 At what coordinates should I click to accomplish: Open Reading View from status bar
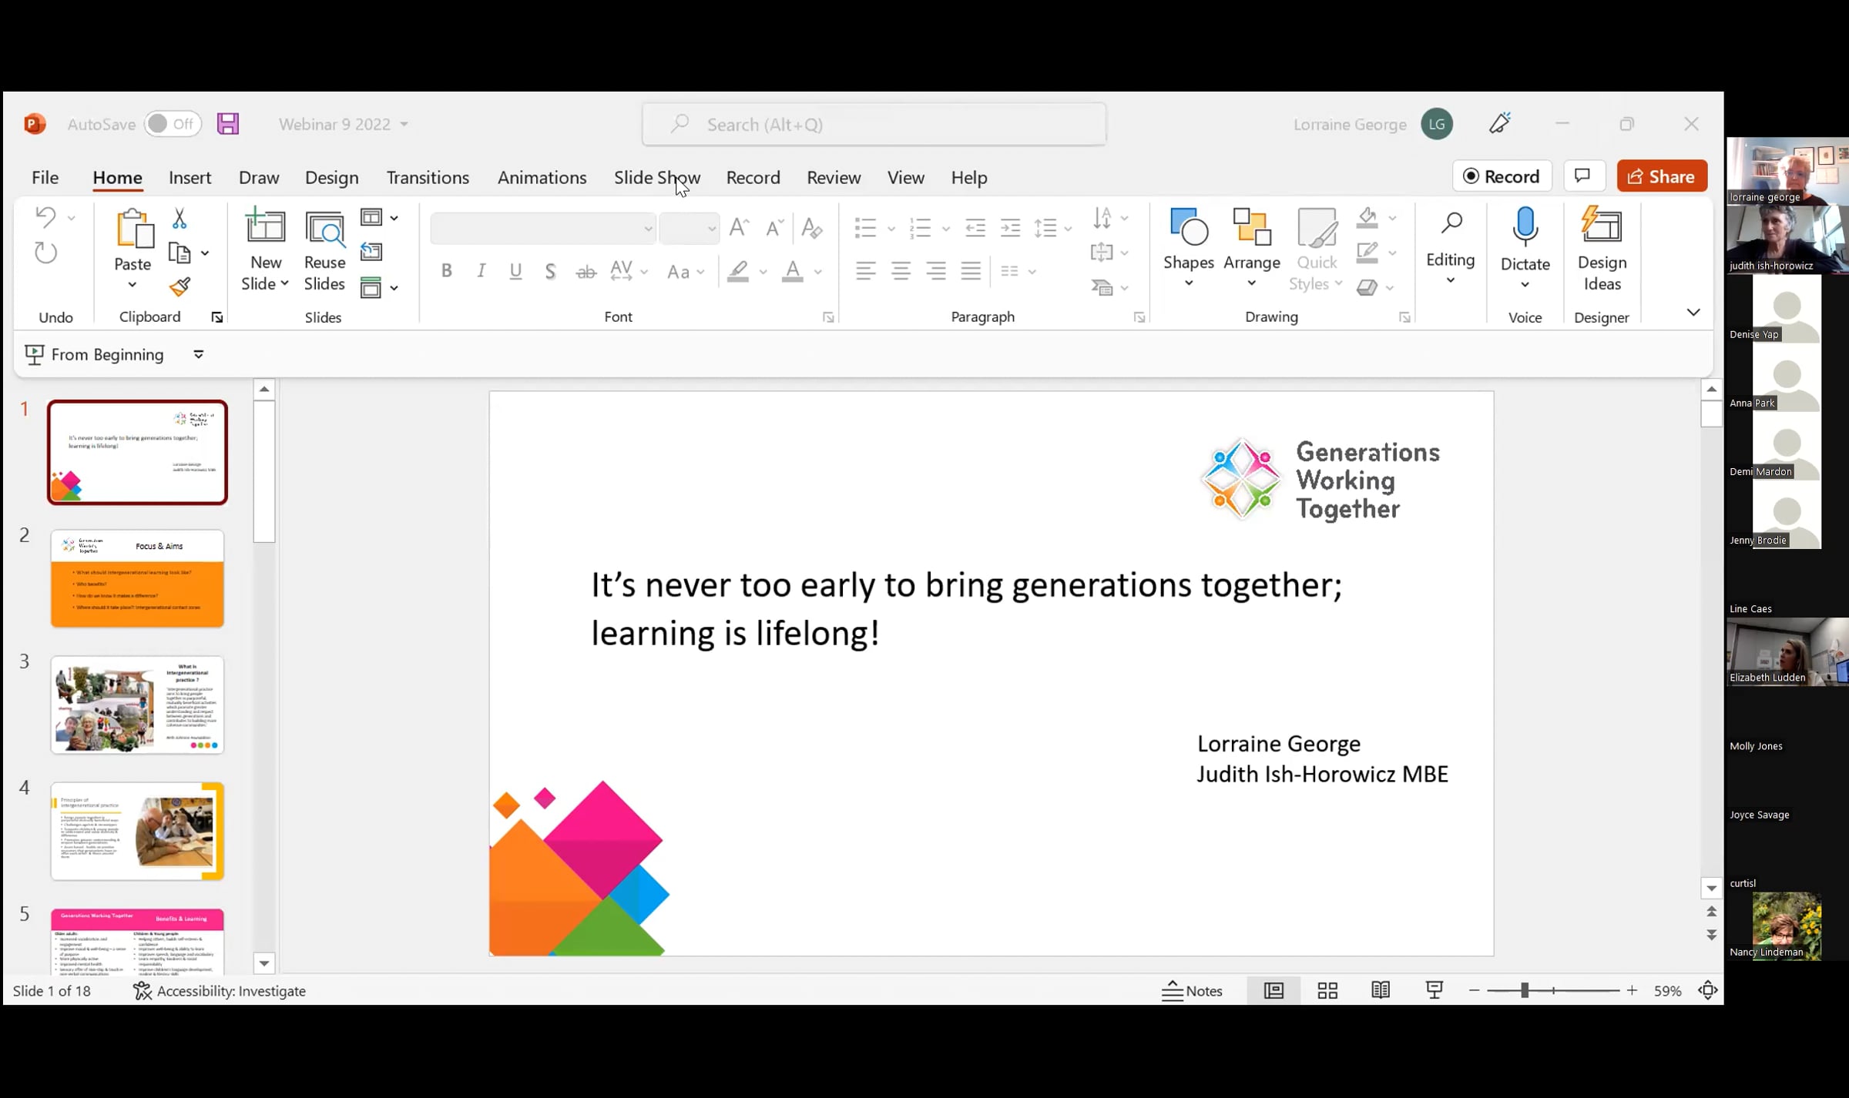pyautogui.click(x=1381, y=991)
